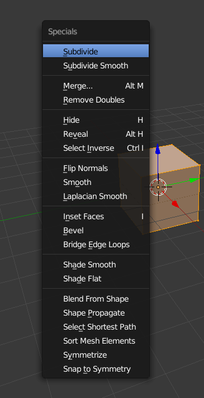Choose Blend From Shape option
Screen dimensions: 204x398
point(96,299)
